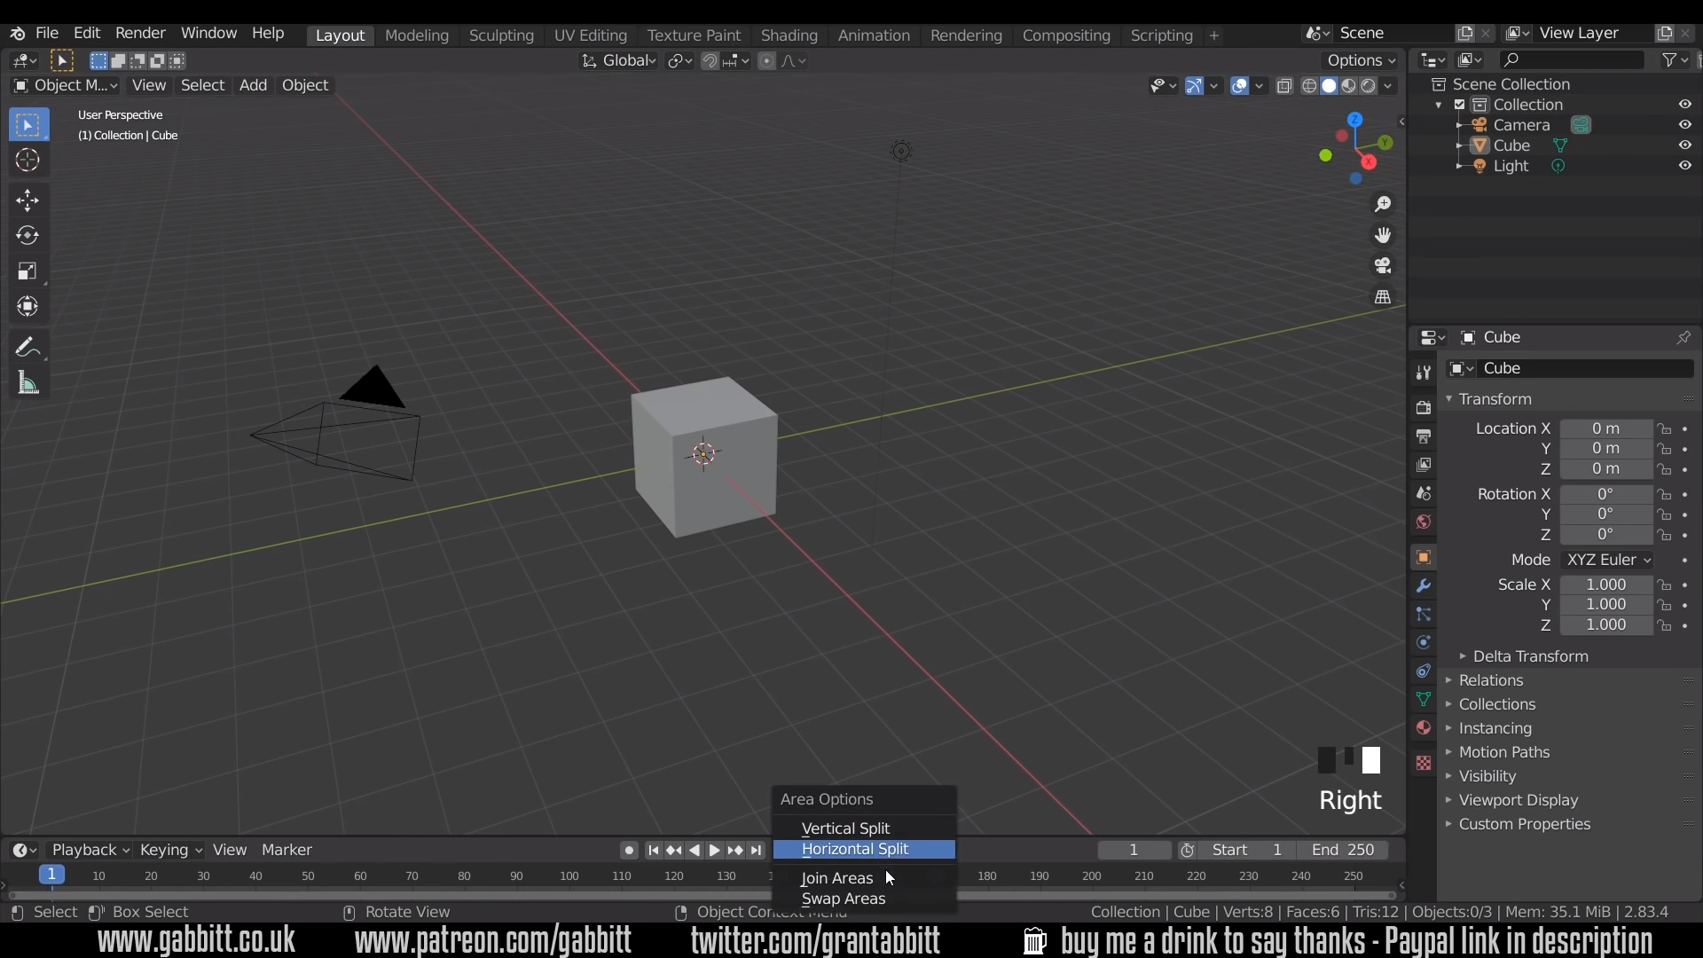Click Join Areas menu entry
Screen dimensions: 1703x958
(x=836, y=878)
